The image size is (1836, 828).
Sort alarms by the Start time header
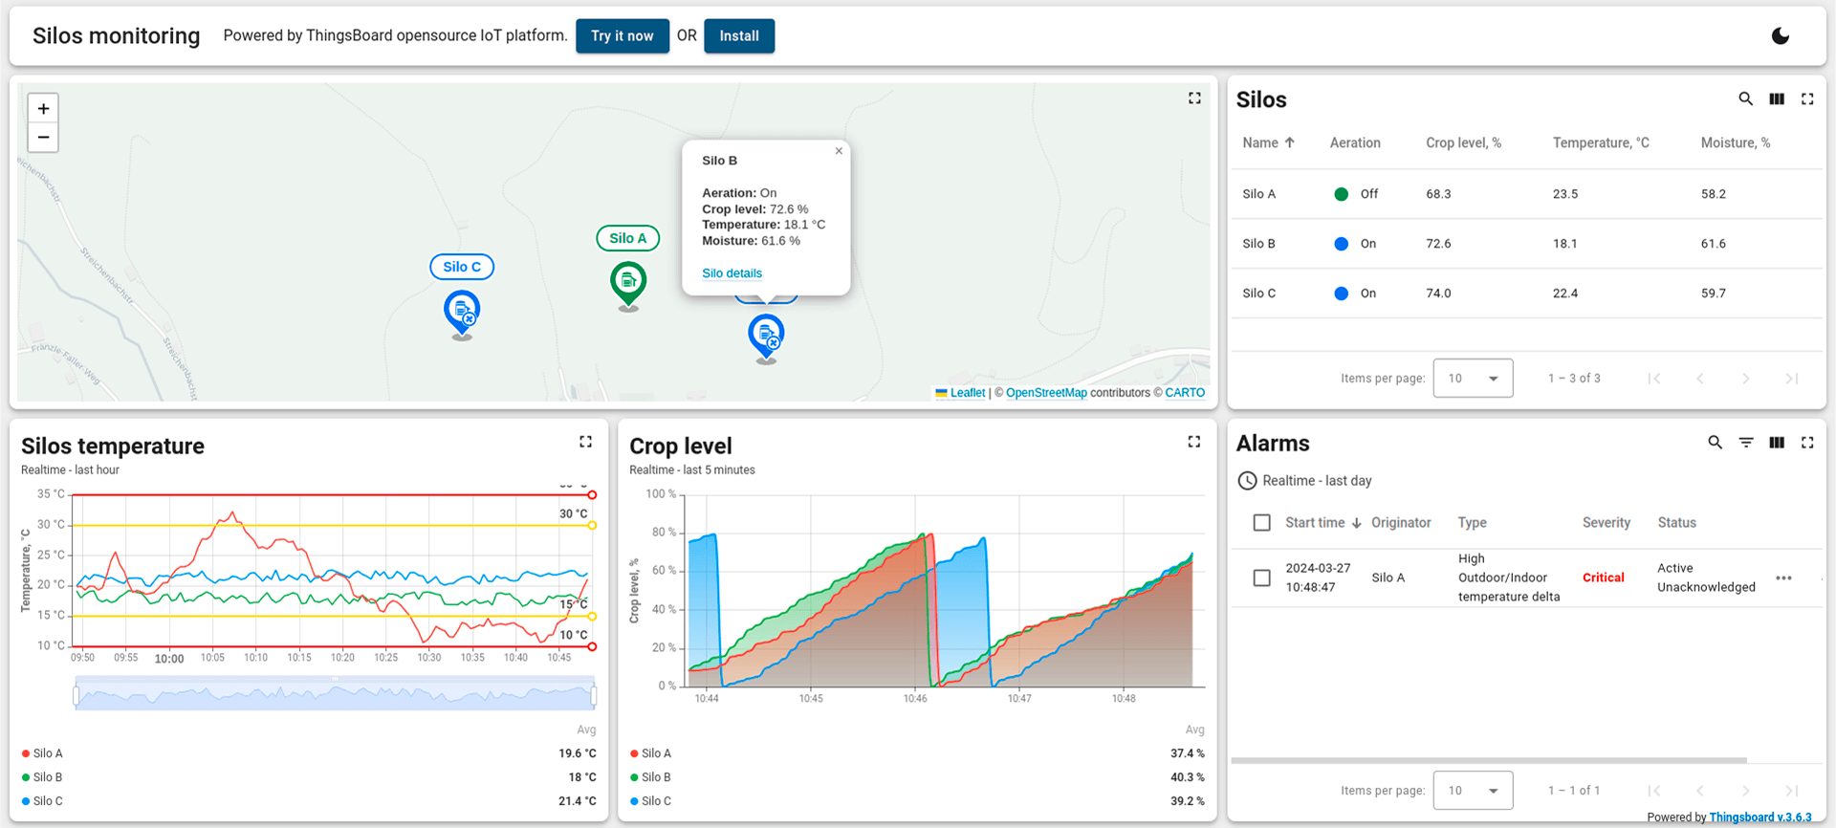tap(1314, 523)
